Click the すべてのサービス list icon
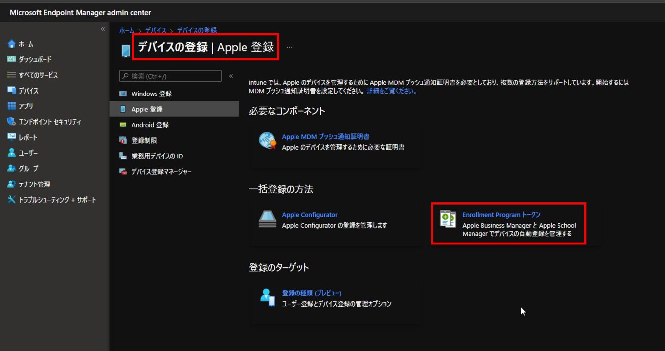Viewport: 665px width, 351px height. coord(12,75)
